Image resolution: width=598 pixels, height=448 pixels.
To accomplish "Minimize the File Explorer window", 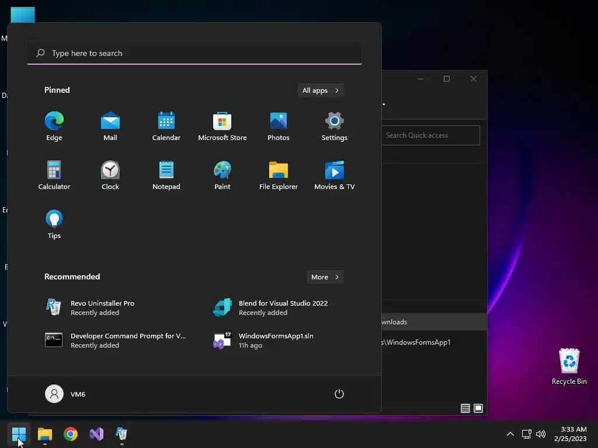I will point(420,79).
